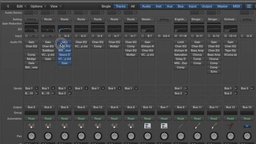Click the Group slot on the Bus 10 channel
Image resolution: width=256 pixels, height=144 pixels.
247,113
